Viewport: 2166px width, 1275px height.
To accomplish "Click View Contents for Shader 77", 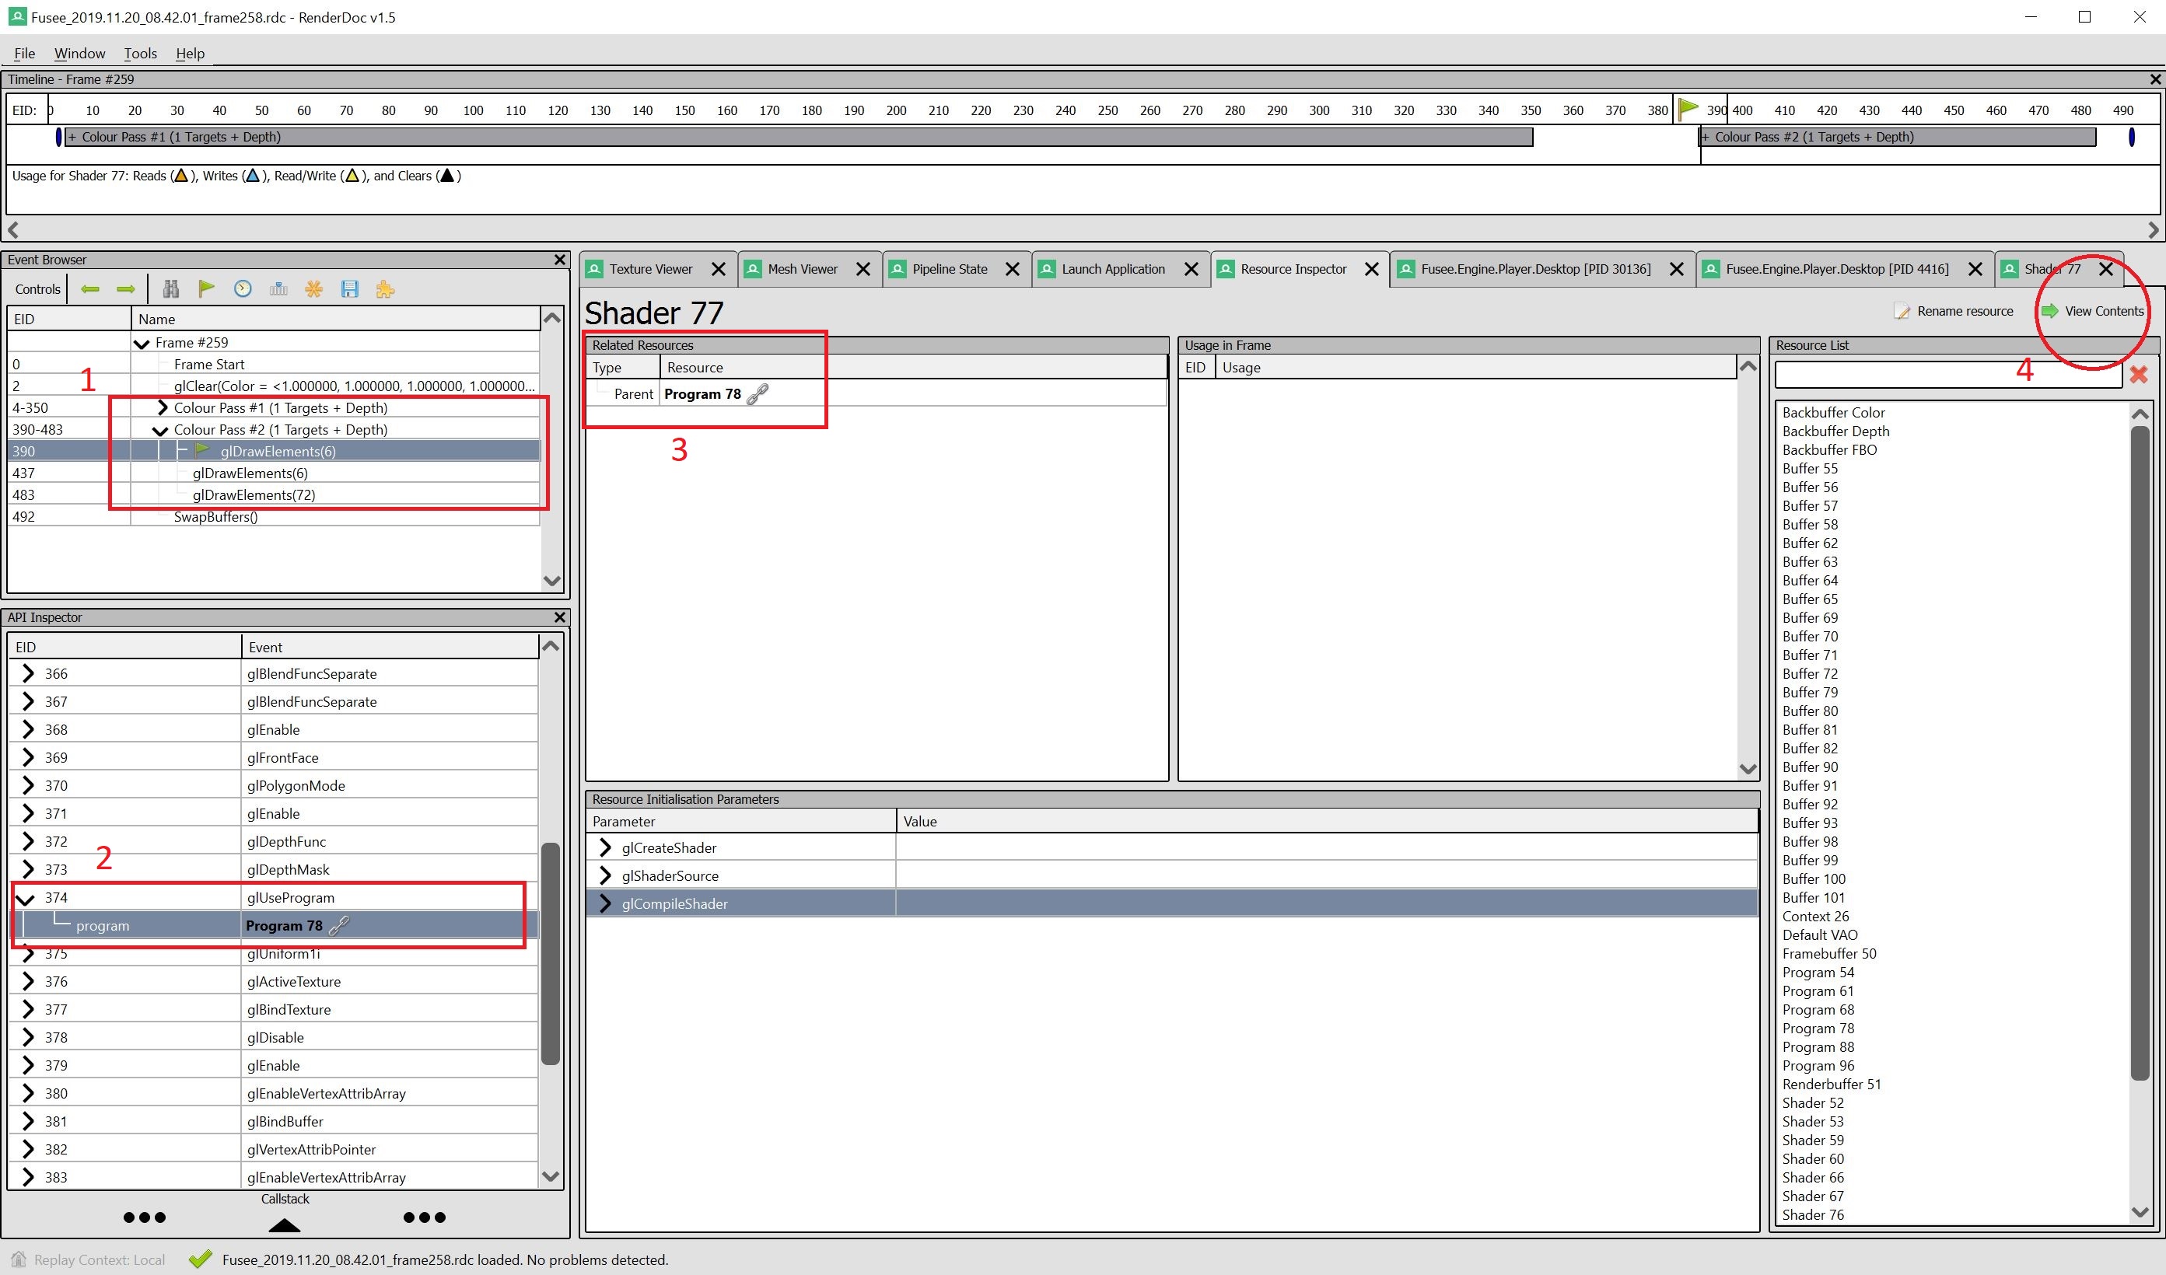I will (2099, 309).
